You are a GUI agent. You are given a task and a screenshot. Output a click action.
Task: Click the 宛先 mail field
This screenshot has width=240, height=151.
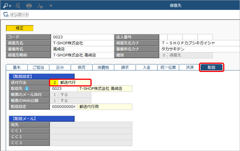pos(91,125)
